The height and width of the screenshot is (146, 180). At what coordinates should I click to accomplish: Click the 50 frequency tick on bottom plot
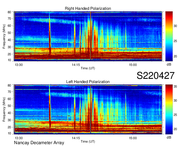(9, 106)
